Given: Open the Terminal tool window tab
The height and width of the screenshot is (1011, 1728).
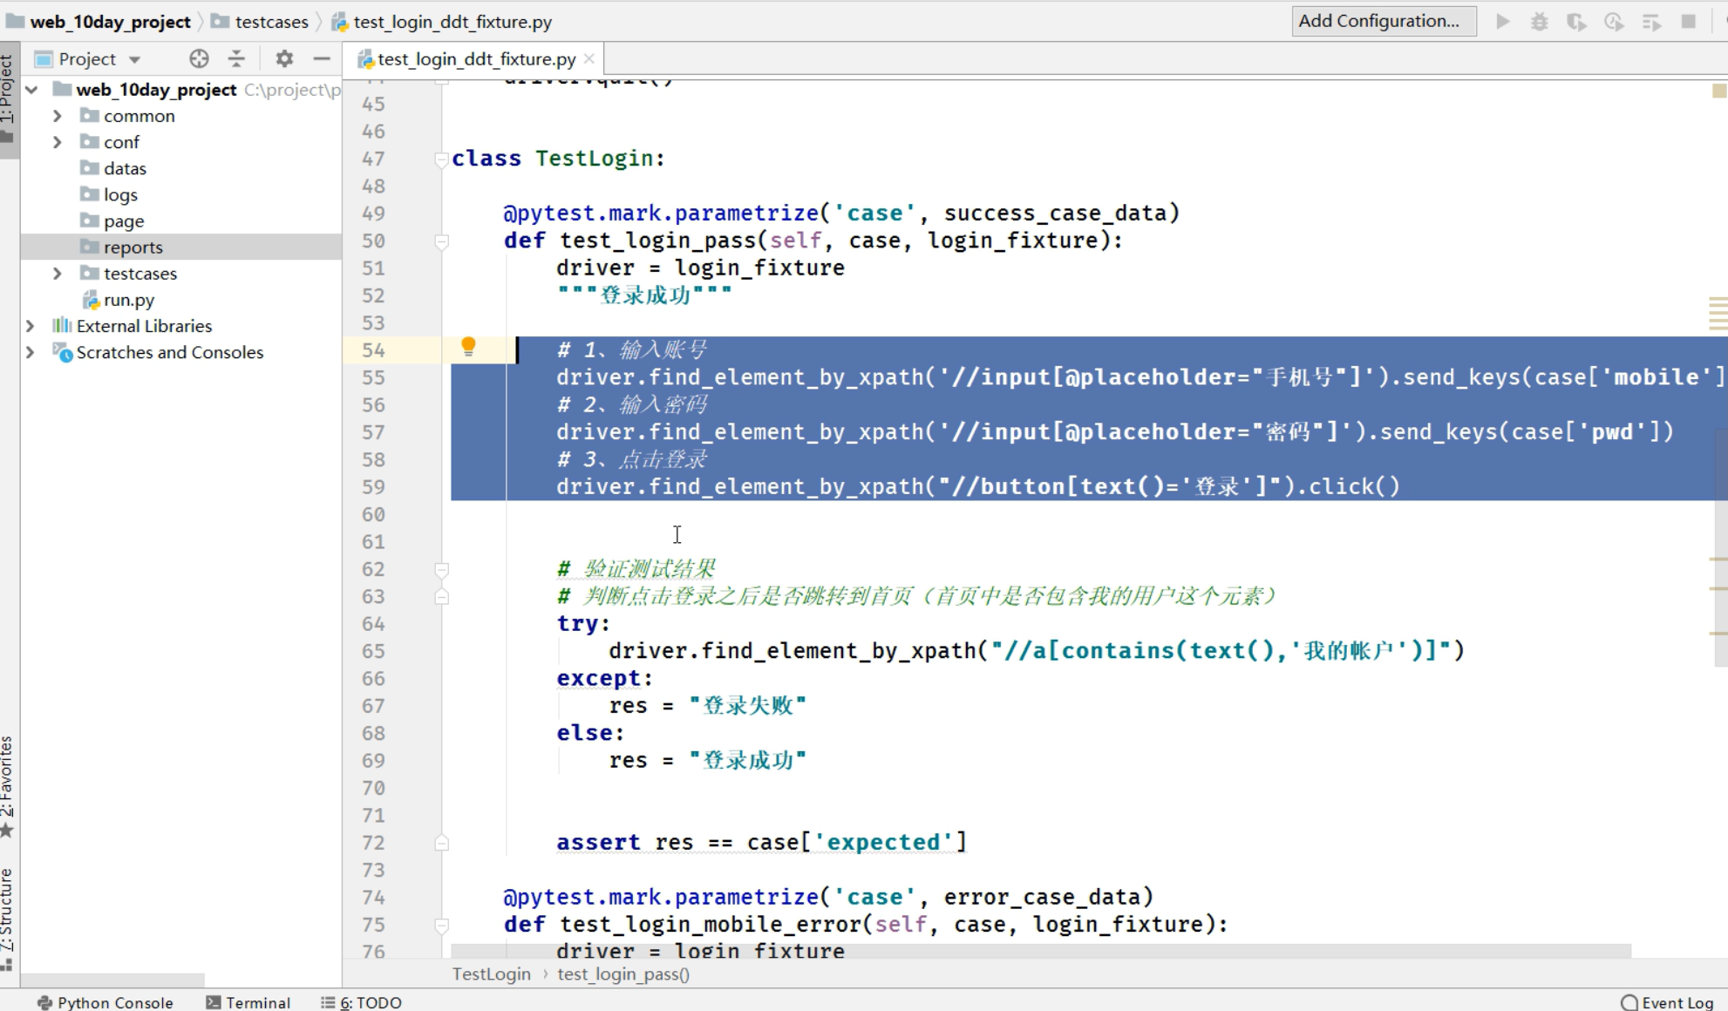Looking at the screenshot, I should click(248, 1002).
